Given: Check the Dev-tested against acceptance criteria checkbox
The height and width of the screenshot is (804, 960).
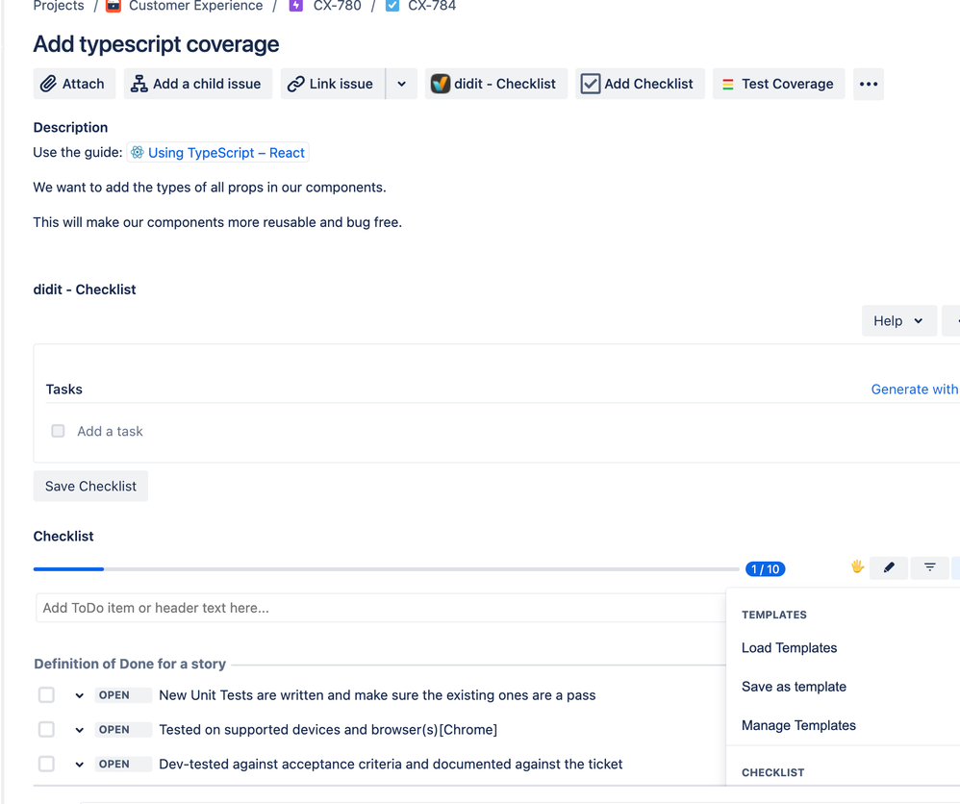Looking at the screenshot, I should point(46,764).
